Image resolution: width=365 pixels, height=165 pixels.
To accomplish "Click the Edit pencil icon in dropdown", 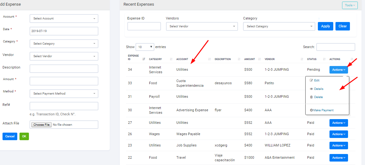I will (311, 80).
